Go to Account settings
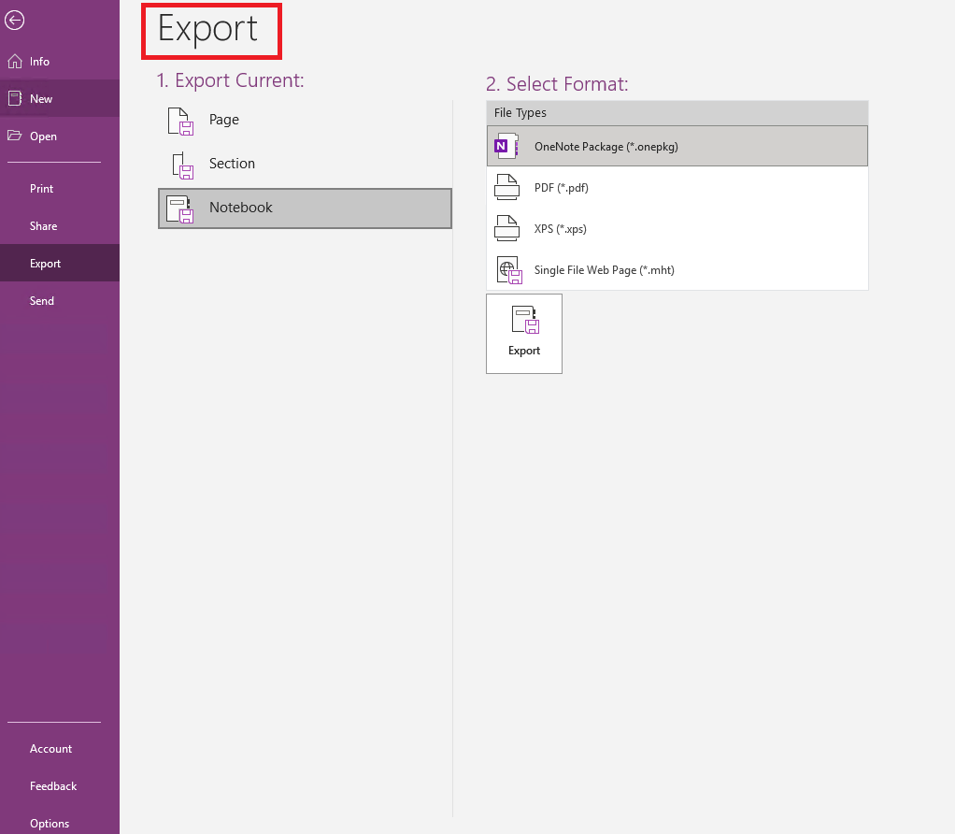The width and height of the screenshot is (955, 834). tap(60, 749)
